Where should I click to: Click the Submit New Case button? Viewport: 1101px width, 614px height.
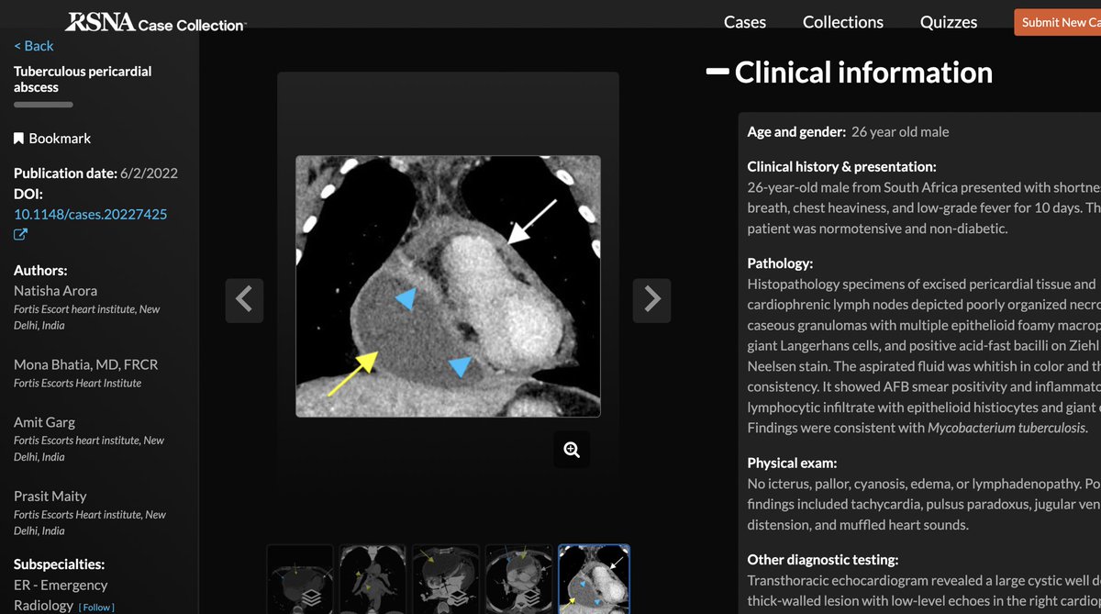point(1057,22)
